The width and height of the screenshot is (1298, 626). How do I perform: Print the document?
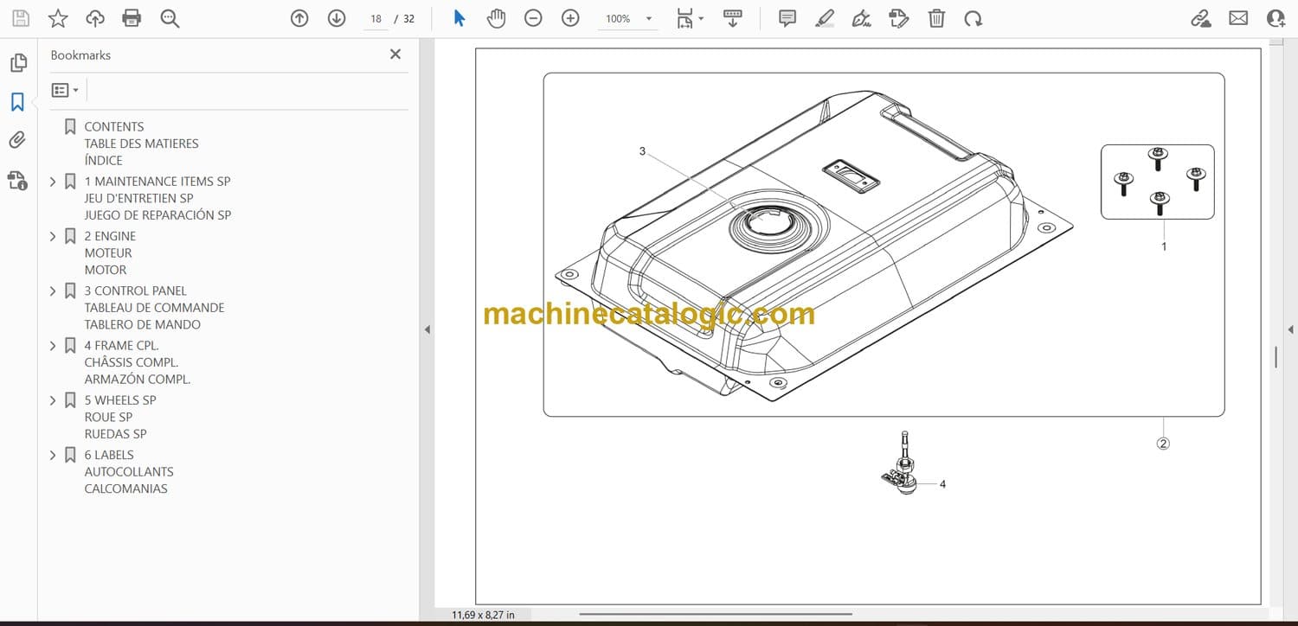coord(132,18)
